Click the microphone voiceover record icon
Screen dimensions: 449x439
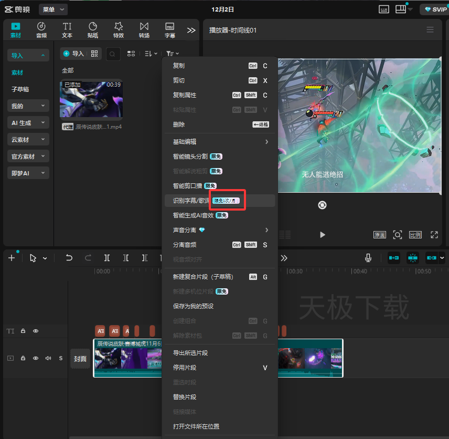pos(369,258)
